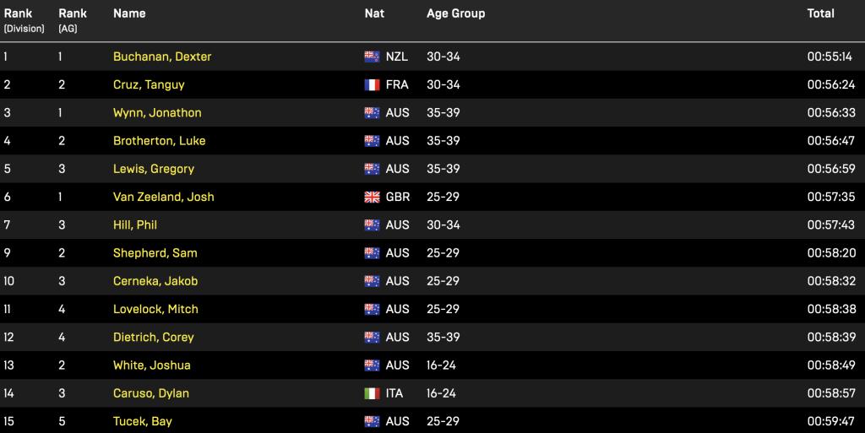Open Dylan Caruso's athlete details

151,393
